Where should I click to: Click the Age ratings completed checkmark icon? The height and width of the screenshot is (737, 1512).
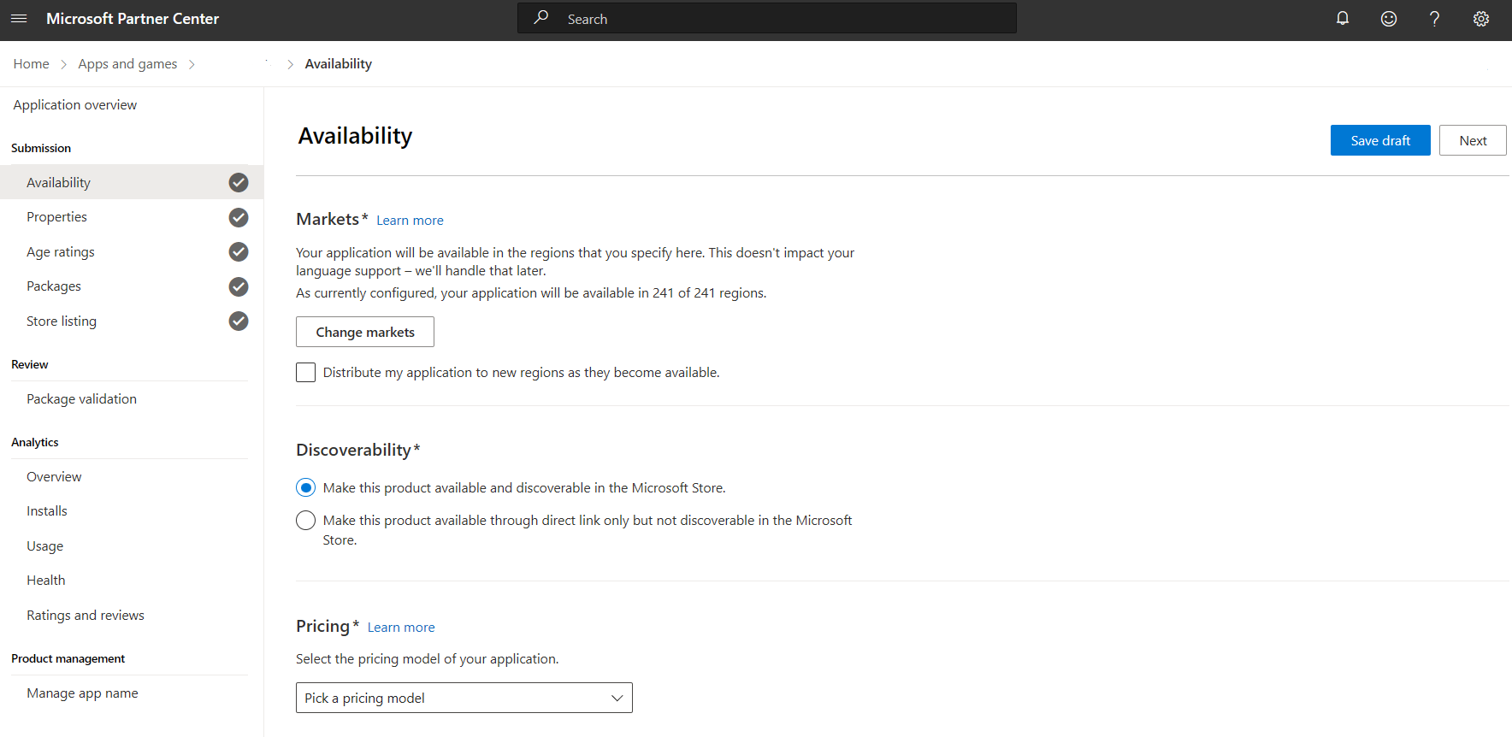coord(239,251)
